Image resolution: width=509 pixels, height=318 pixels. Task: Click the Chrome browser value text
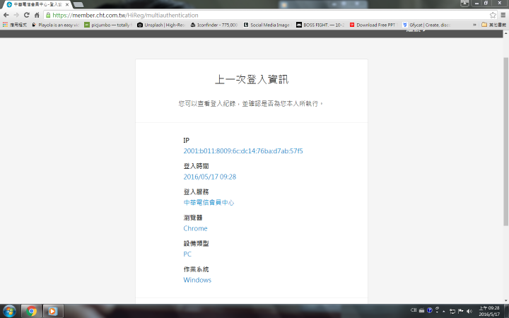click(x=195, y=228)
